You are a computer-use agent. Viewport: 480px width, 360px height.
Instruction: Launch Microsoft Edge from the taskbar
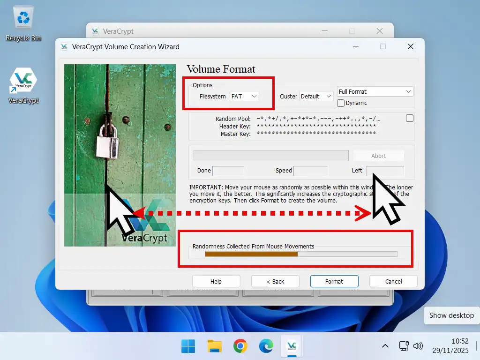pyautogui.click(x=266, y=346)
